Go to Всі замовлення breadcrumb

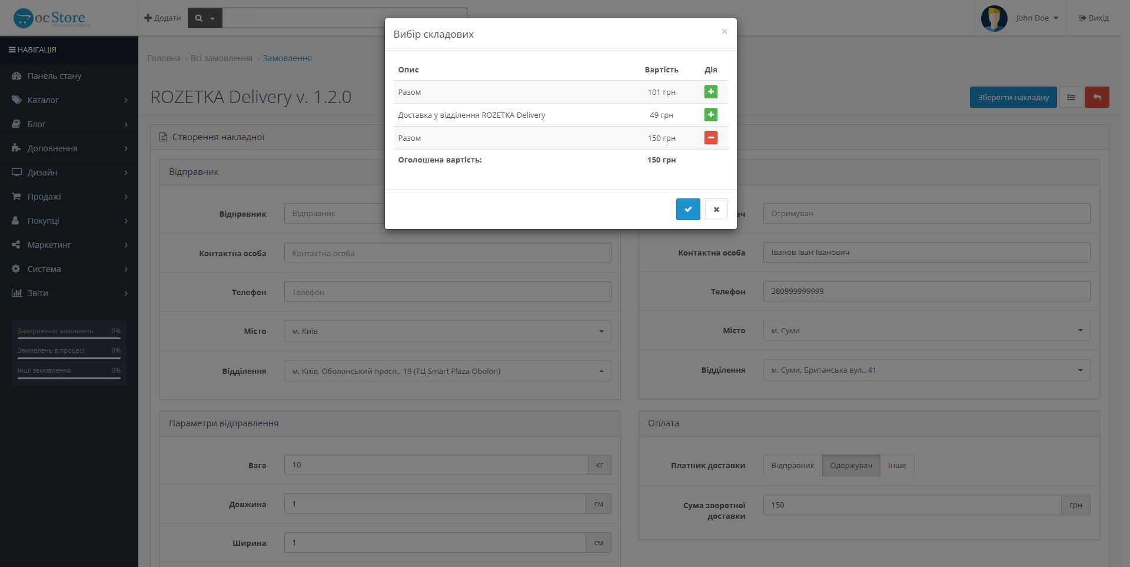(x=221, y=58)
